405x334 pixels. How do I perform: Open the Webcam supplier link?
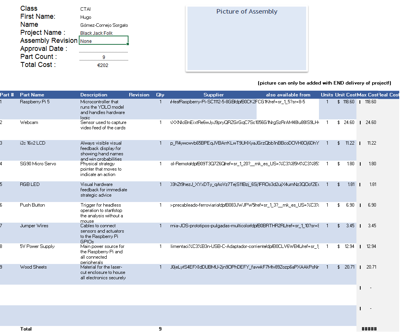[245, 122]
